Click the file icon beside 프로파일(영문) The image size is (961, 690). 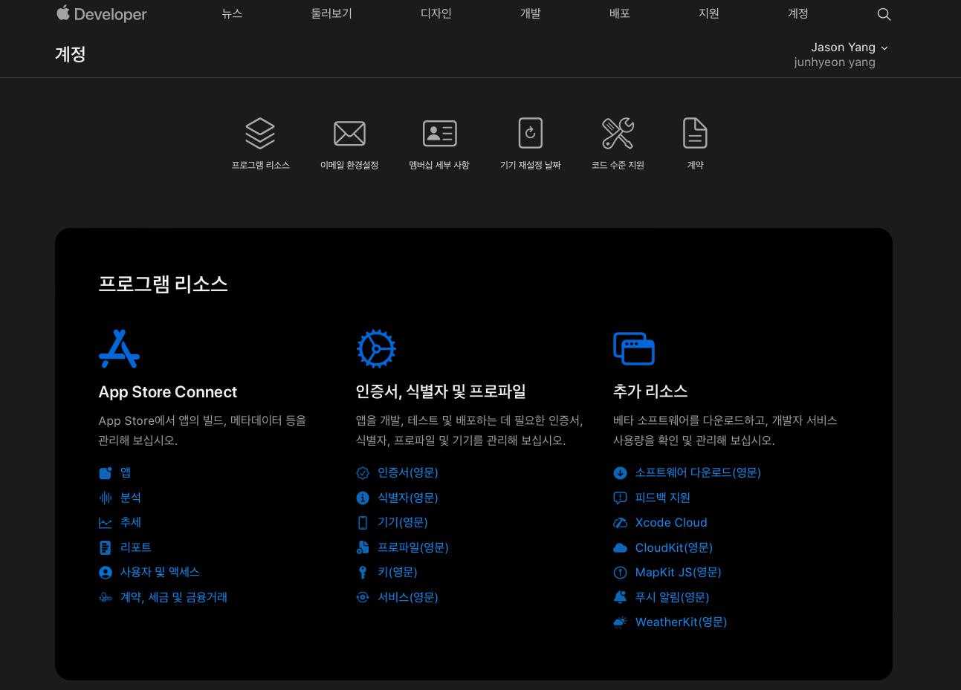(363, 547)
